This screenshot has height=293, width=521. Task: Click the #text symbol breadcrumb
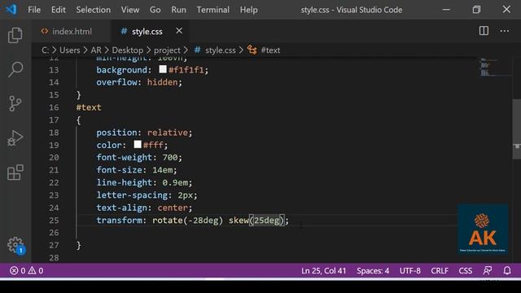point(264,50)
